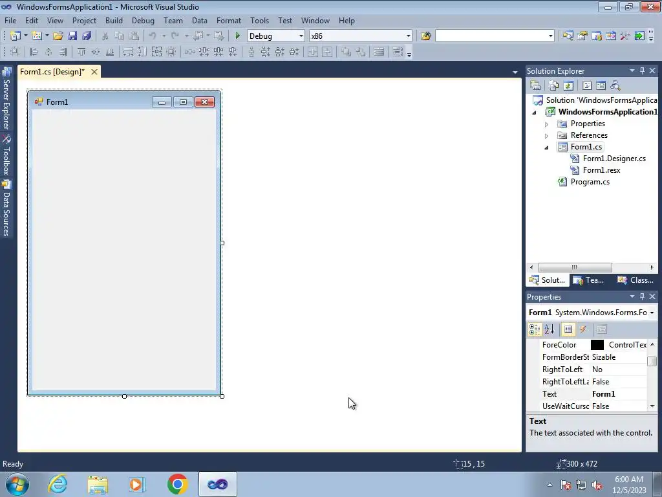This screenshot has width=662, height=497.
Task: Click the ForeColor black color swatch
Action: pos(597,345)
